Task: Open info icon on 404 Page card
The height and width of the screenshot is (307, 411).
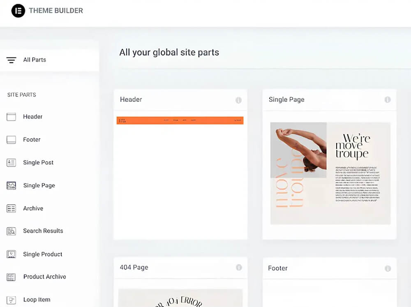Action: [x=239, y=268]
